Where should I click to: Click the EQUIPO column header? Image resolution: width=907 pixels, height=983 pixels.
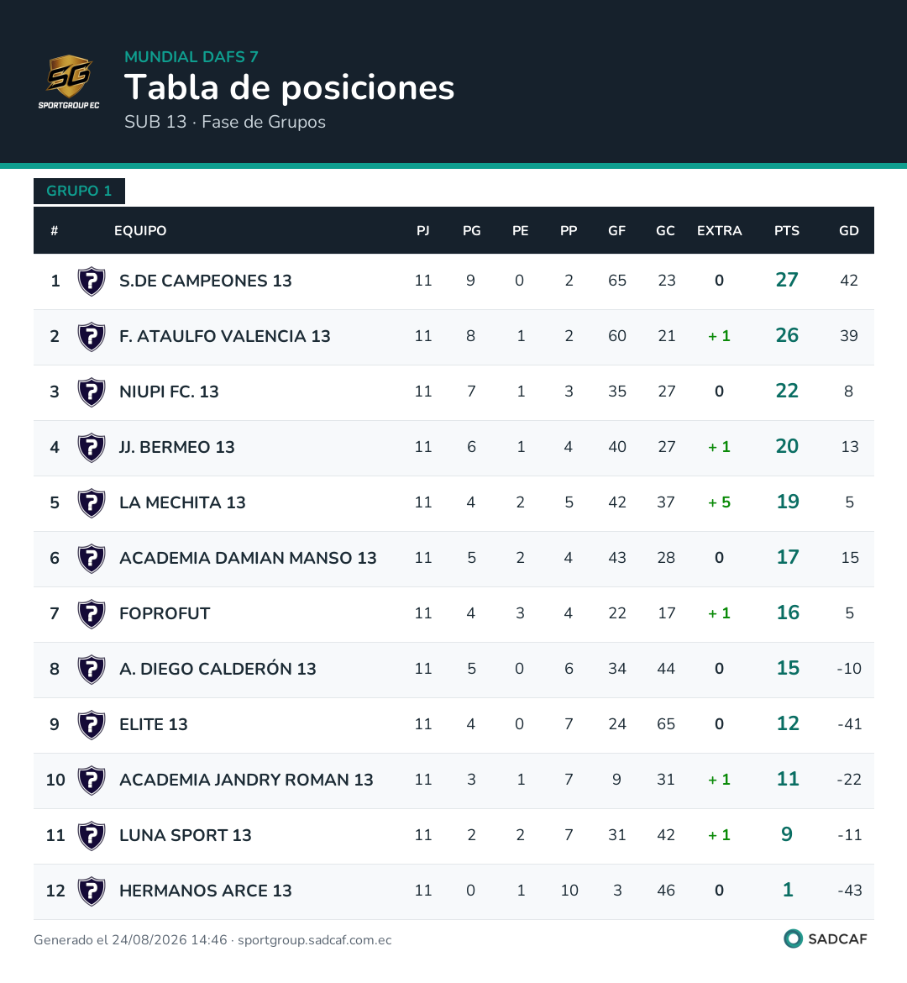140,231
